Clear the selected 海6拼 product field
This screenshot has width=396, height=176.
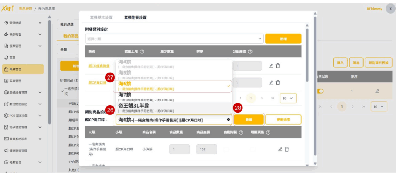pos(228,120)
